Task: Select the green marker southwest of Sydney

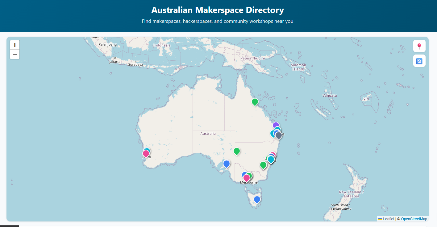Action: [x=263, y=165]
